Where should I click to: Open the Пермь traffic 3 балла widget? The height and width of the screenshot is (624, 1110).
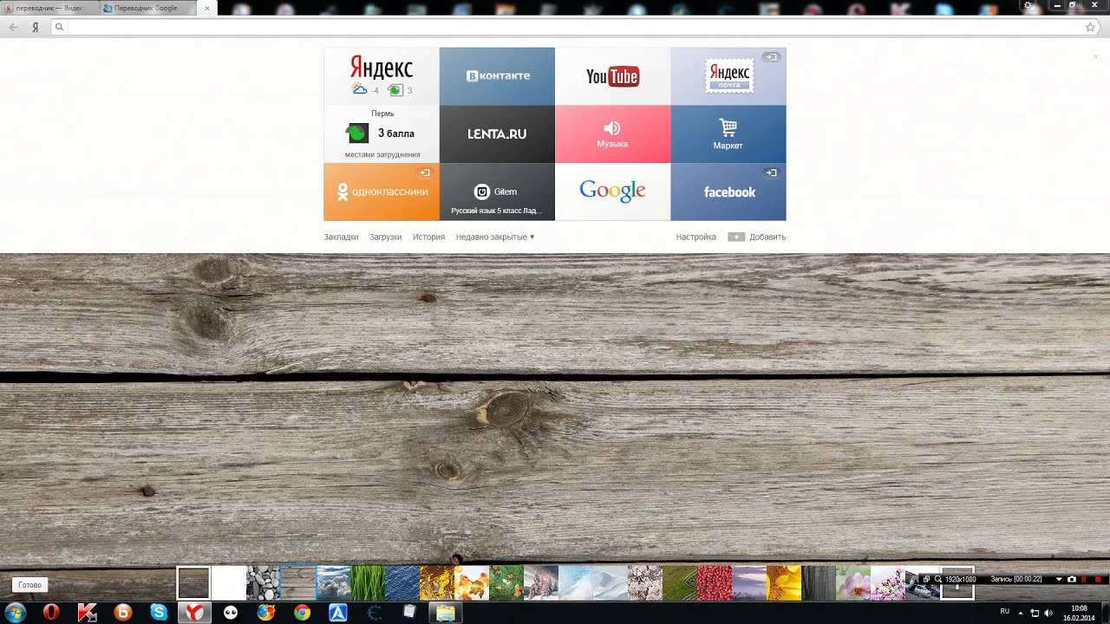(x=382, y=134)
